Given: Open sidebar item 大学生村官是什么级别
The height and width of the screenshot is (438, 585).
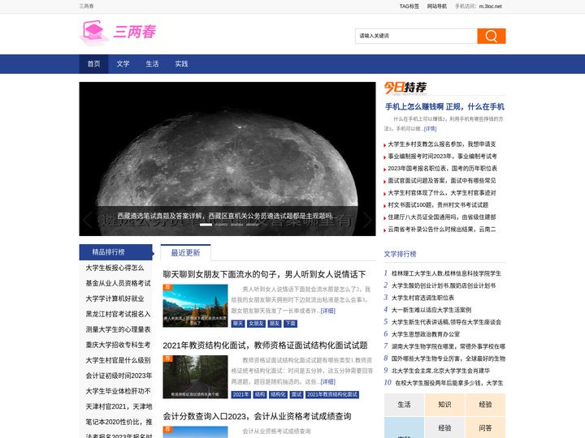Looking at the screenshot, I should 119,360.
